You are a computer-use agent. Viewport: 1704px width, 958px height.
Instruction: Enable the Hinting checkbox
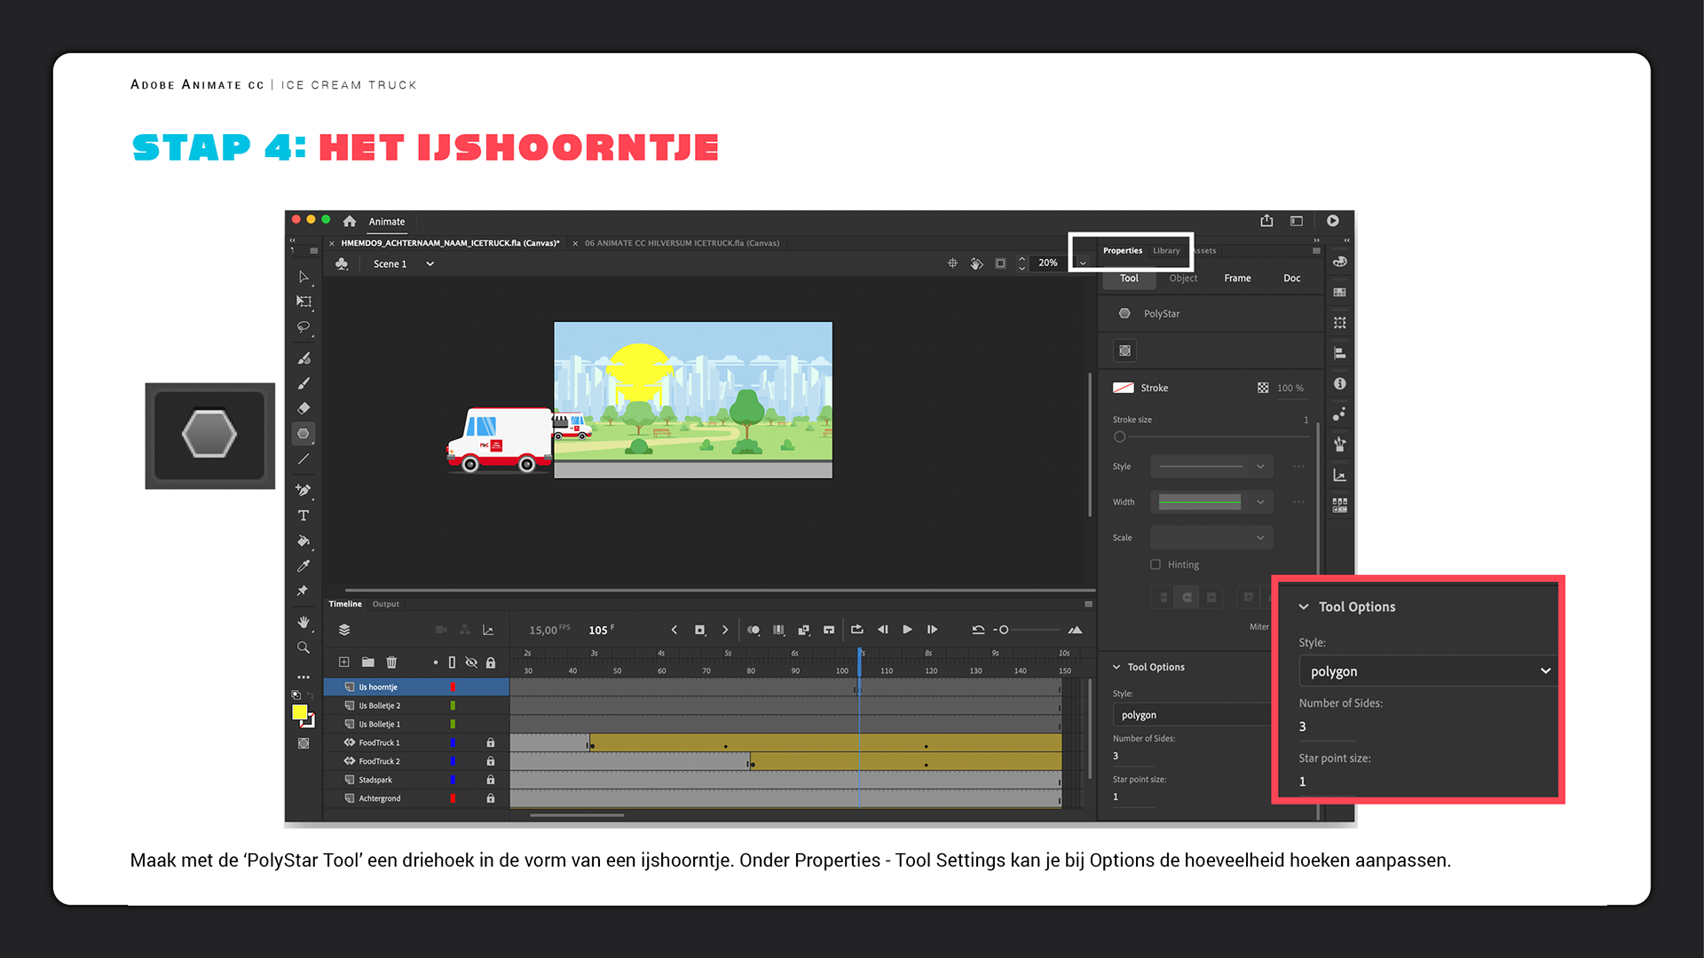[1156, 564]
